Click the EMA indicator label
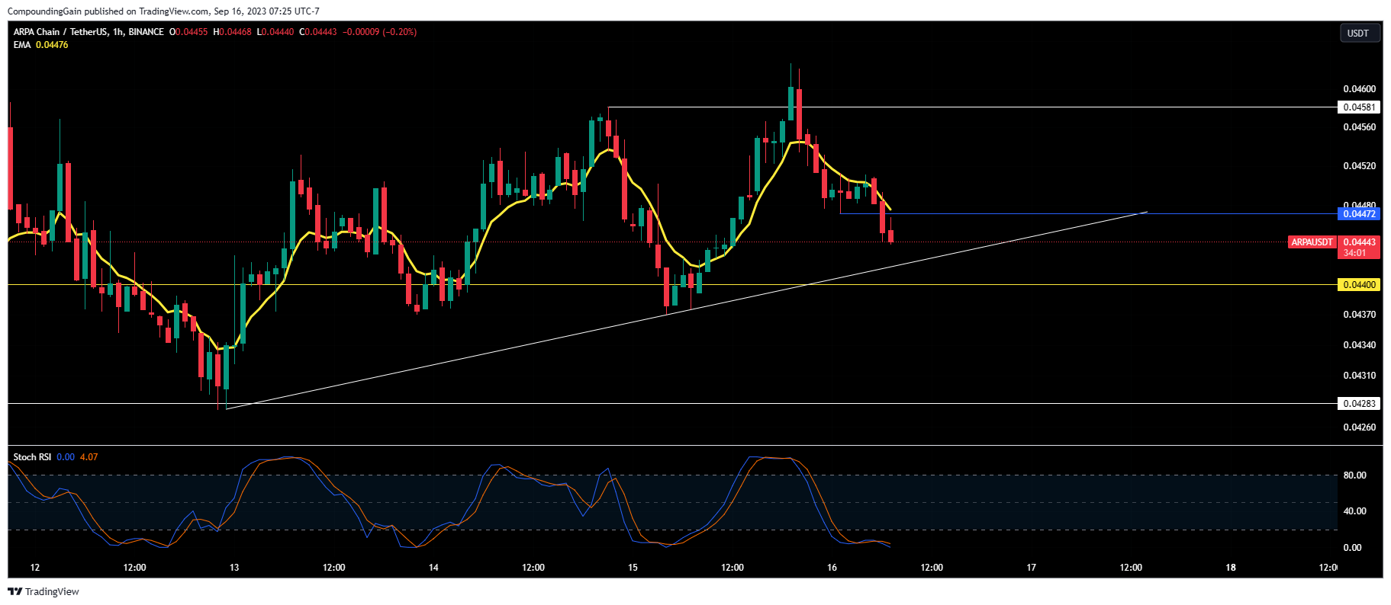This screenshot has height=605, width=1391. coord(22,45)
